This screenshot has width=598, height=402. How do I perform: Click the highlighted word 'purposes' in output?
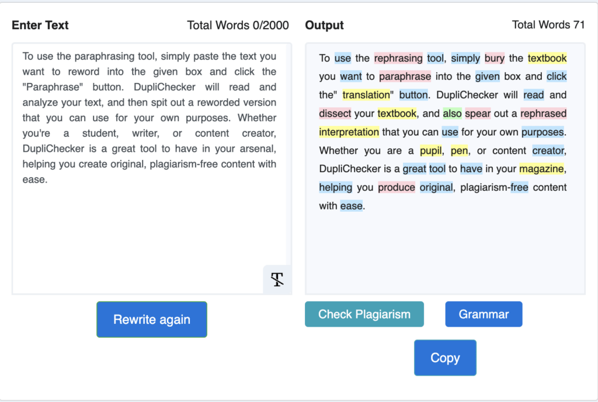[x=543, y=132]
